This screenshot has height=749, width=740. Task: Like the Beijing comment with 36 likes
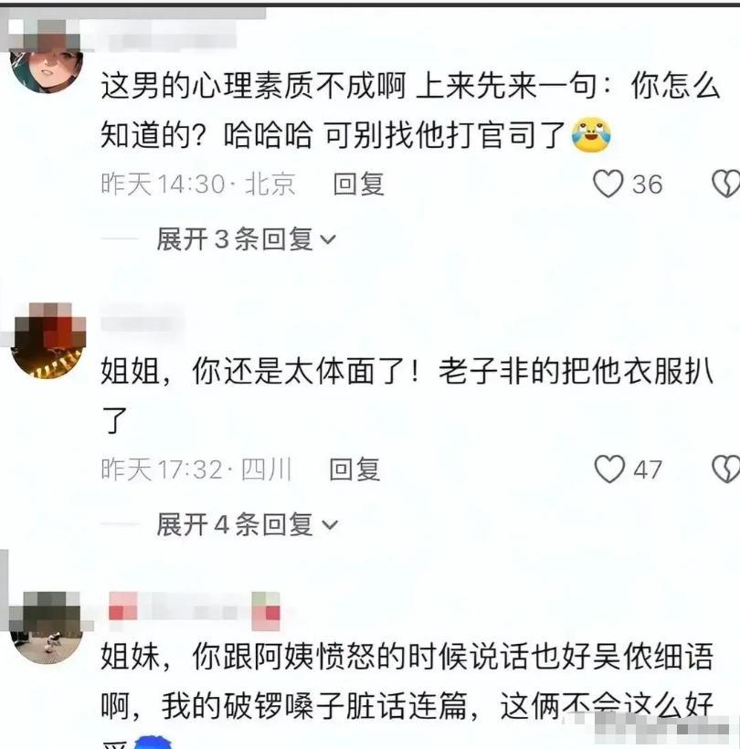click(x=608, y=184)
